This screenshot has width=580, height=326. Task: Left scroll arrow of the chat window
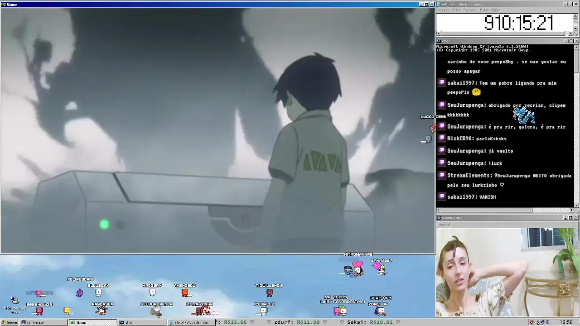pyautogui.click(x=439, y=210)
